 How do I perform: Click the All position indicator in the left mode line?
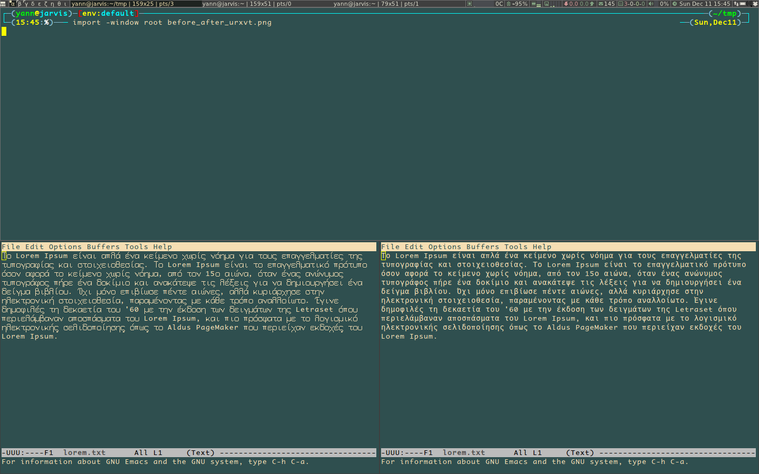141,452
